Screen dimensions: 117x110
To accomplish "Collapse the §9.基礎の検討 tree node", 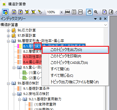I will [x=8, y=84].
